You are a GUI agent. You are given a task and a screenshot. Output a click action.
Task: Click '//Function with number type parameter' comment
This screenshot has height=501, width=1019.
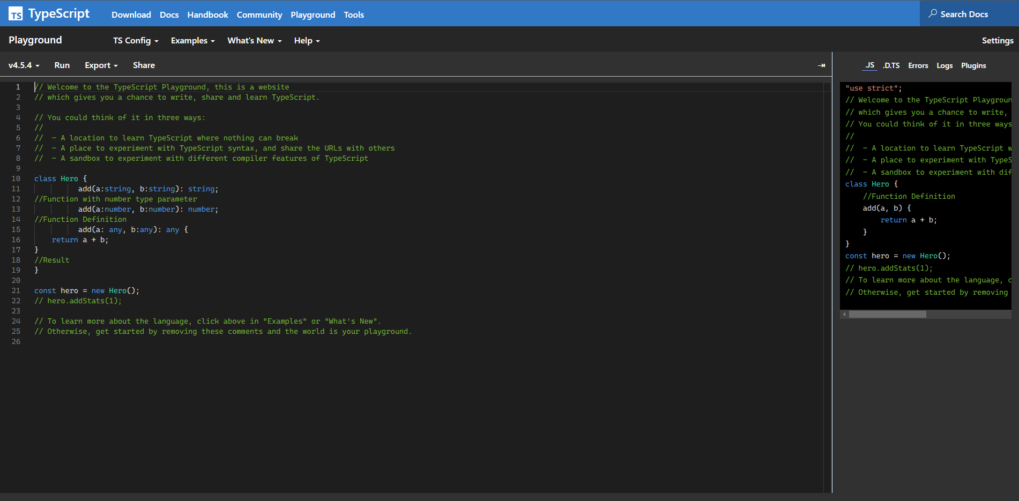pyautogui.click(x=116, y=199)
